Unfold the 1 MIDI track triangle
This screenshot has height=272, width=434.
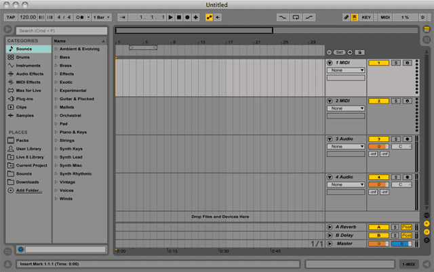(x=330, y=63)
